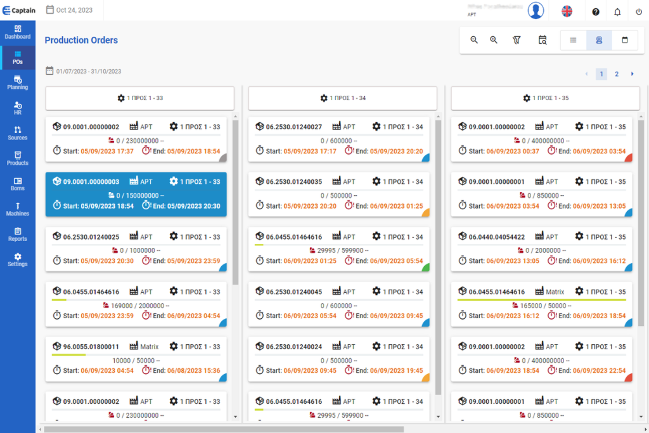Click the help question mark icon

pyautogui.click(x=596, y=11)
